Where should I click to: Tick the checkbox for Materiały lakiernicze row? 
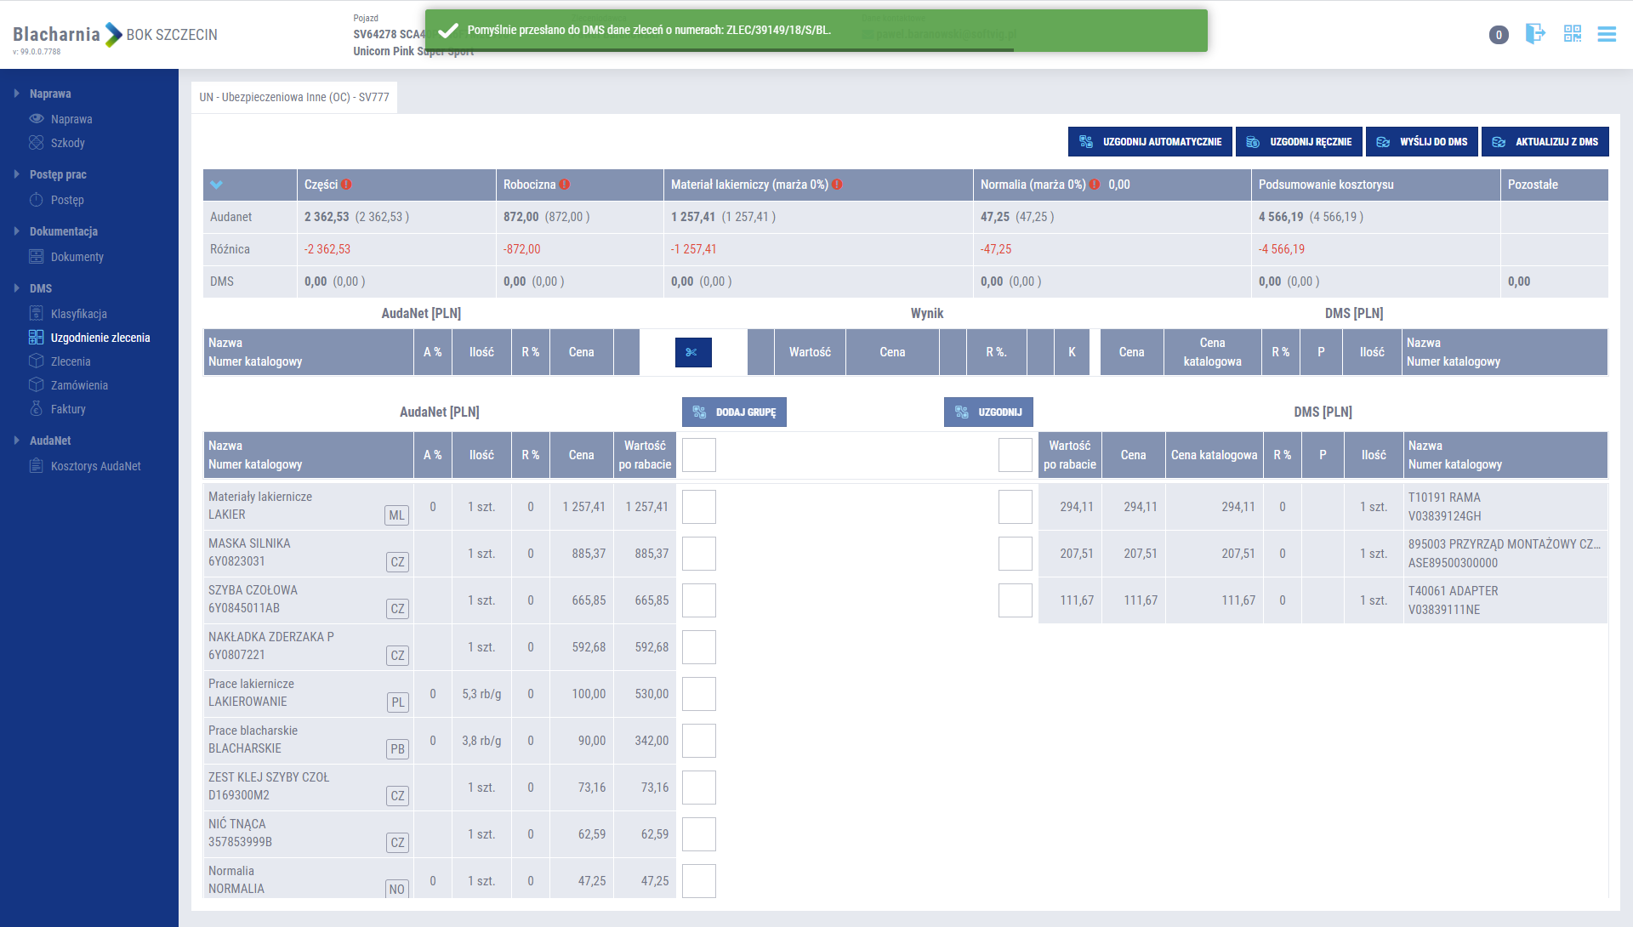(x=698, y=507)
